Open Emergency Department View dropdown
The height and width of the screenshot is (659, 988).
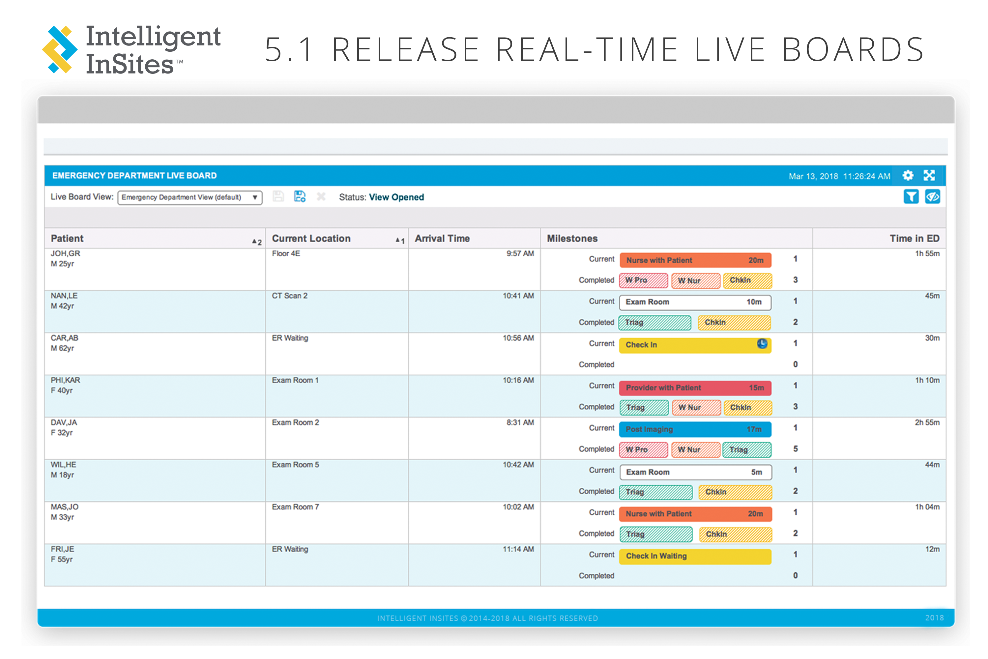190,197
